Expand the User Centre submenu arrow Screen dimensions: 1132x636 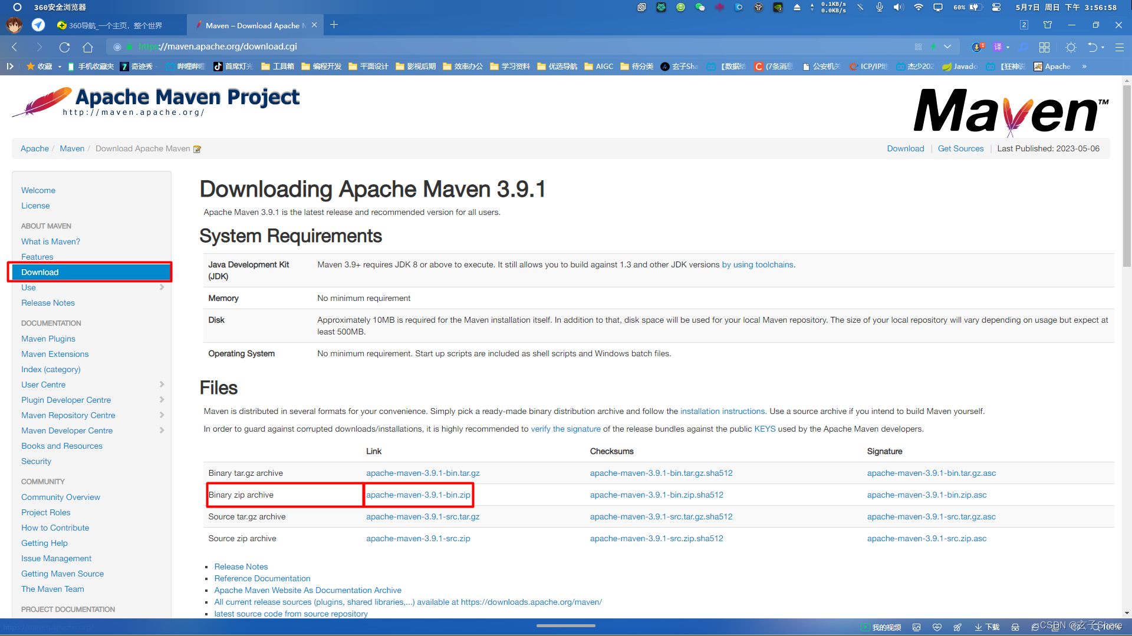[x=162, y=385]
